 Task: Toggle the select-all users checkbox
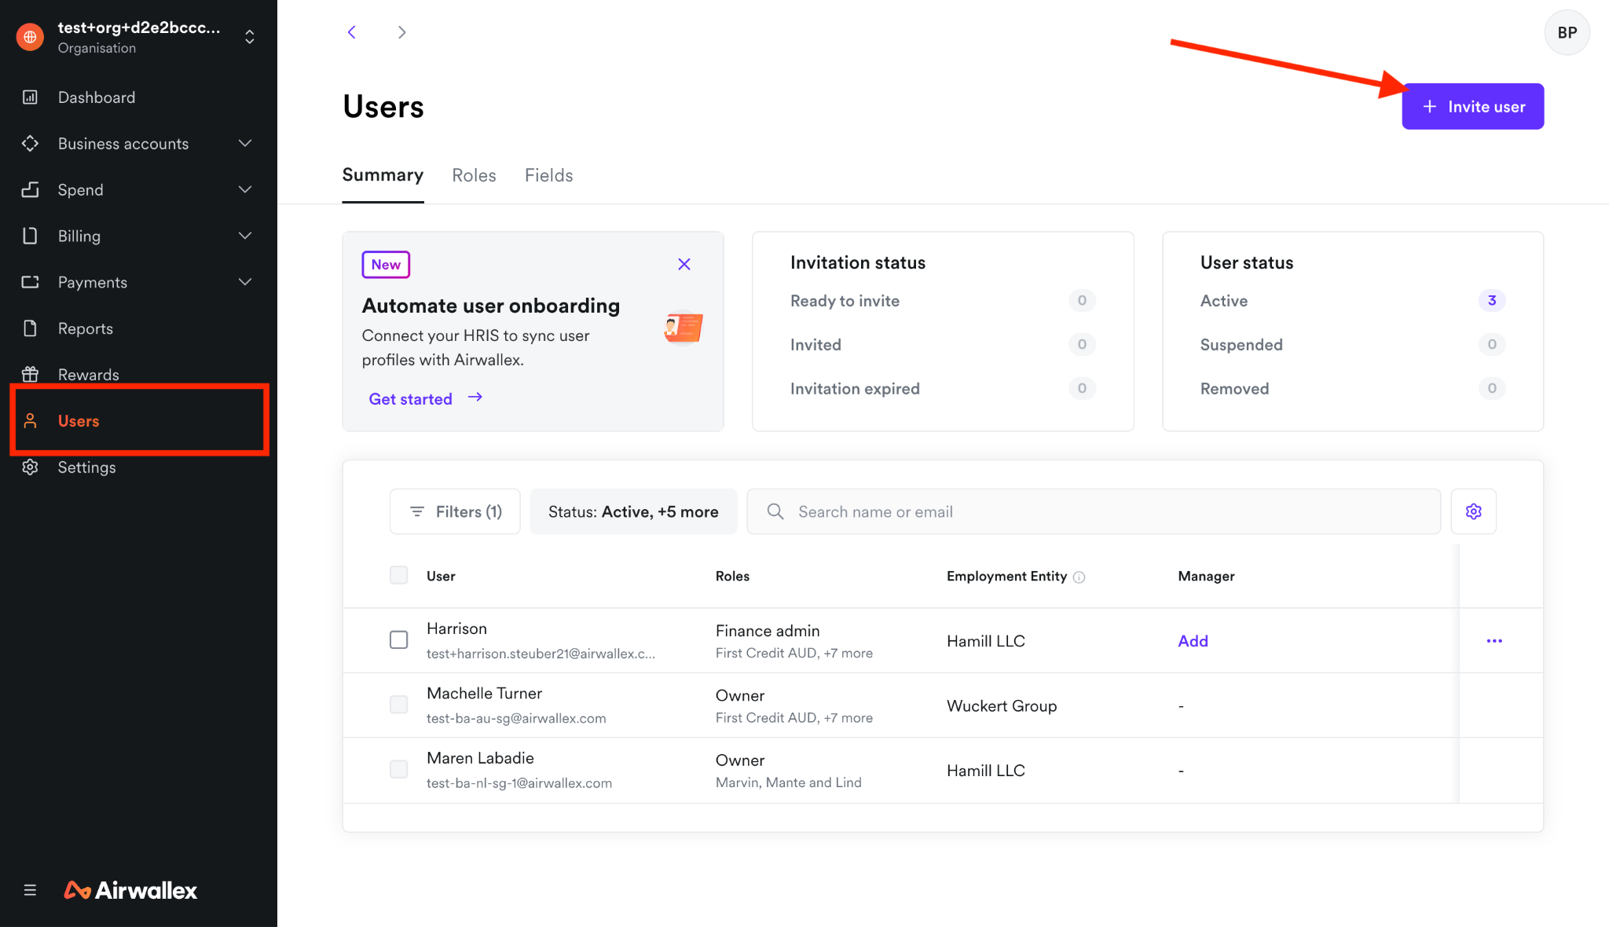(399, 576)
